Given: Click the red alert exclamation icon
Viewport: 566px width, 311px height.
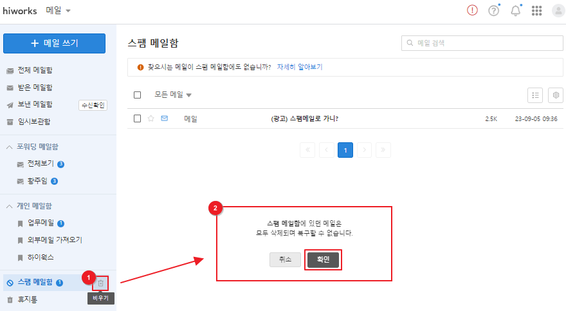Looking at the screenshot, I should click(472, 11).
